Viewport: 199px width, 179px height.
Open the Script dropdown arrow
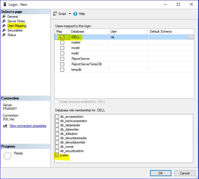tap(70, 14)
